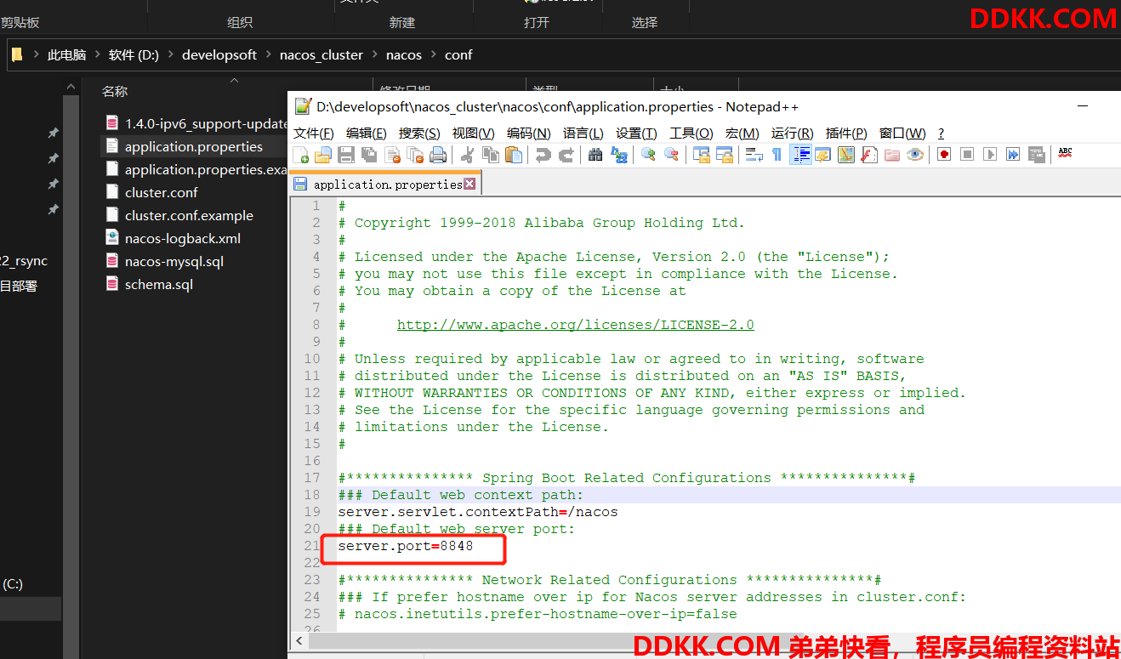Viewport: 1121px width, 659px height.
Task: Select schema.sql in the Explorer file list
Action: tap(159, 284)
